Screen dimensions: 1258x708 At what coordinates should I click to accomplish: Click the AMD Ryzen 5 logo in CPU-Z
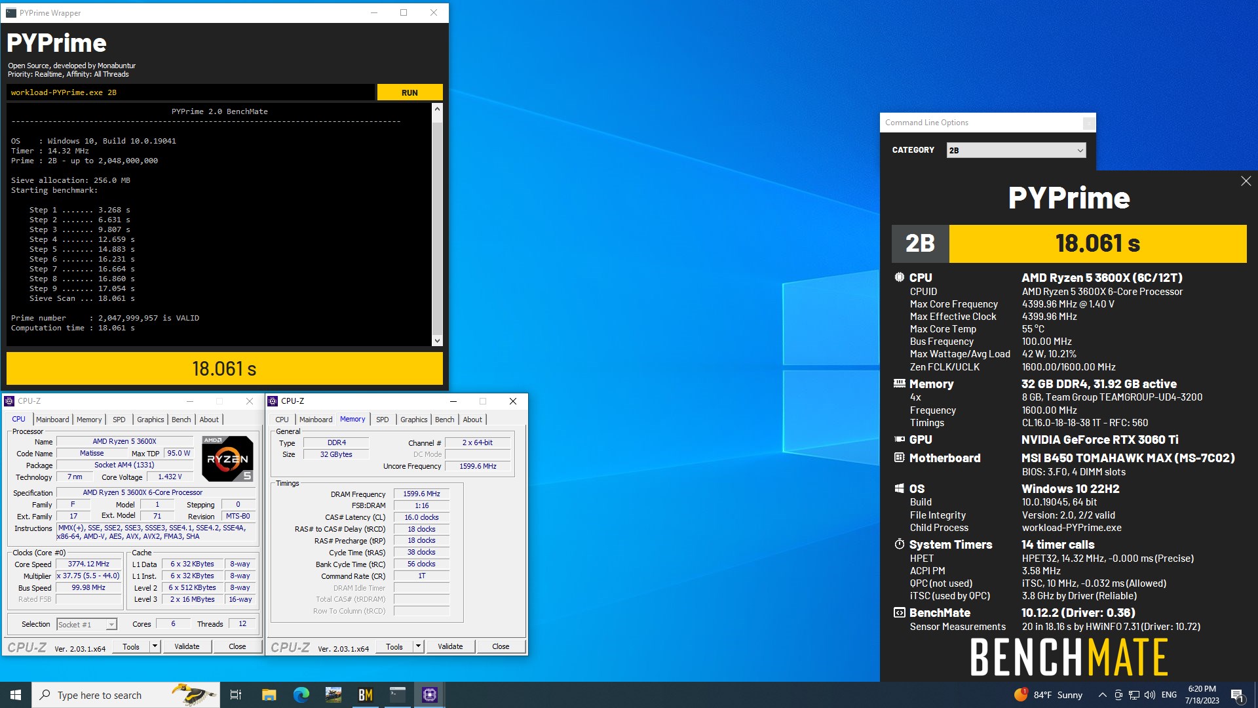coord(227,458)
